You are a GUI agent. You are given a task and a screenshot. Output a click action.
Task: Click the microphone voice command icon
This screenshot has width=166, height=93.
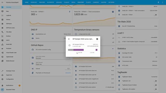(158, 2)
